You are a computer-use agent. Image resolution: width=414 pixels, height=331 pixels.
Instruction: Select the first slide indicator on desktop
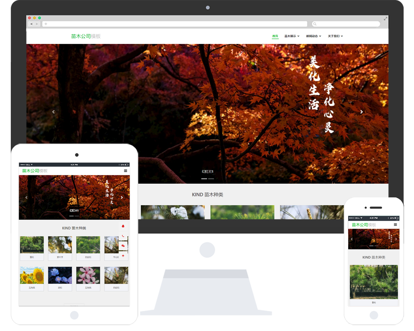point(204,179)
